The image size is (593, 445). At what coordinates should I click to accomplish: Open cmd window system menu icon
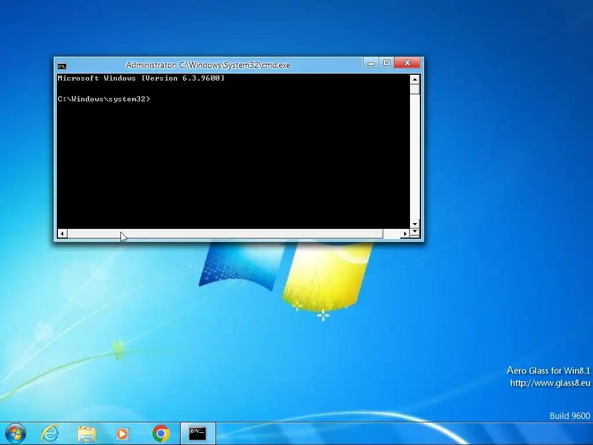point(62,66)
